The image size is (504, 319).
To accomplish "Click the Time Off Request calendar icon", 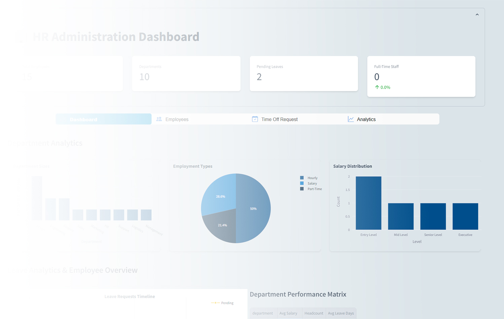I will 255,119.
